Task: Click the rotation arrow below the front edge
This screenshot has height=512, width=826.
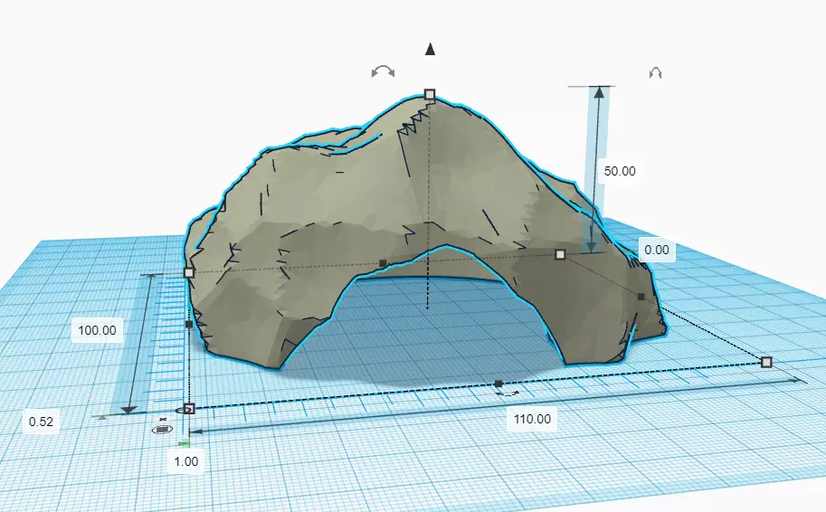Action: pyautogui.click(x=507, y=393)
